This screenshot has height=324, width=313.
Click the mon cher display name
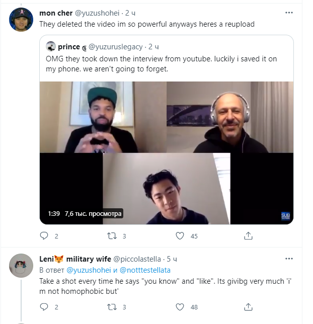pos(56,13)
